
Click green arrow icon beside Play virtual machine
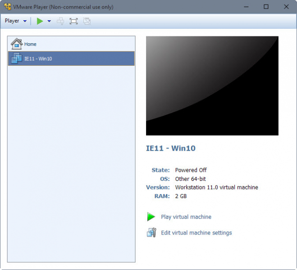click(x=151, y=217)
